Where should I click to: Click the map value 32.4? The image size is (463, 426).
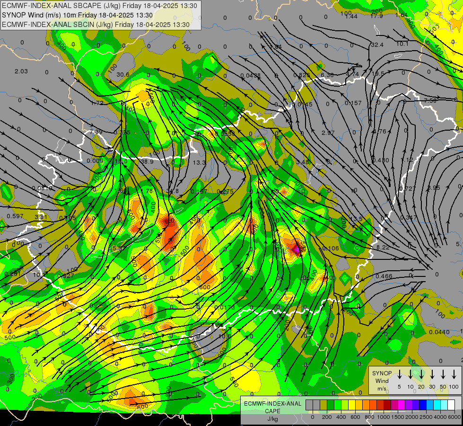(x=377, y=44)
